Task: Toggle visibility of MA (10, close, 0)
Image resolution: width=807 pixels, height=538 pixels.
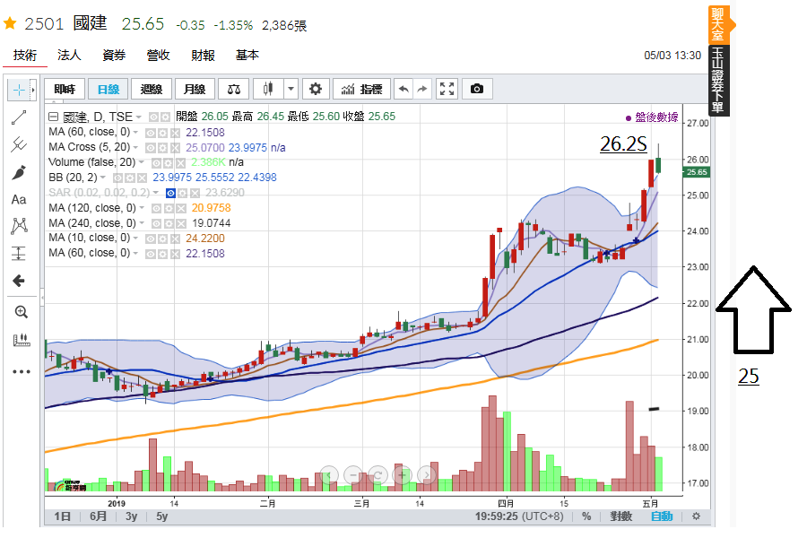Action: (x=151, y=239)
